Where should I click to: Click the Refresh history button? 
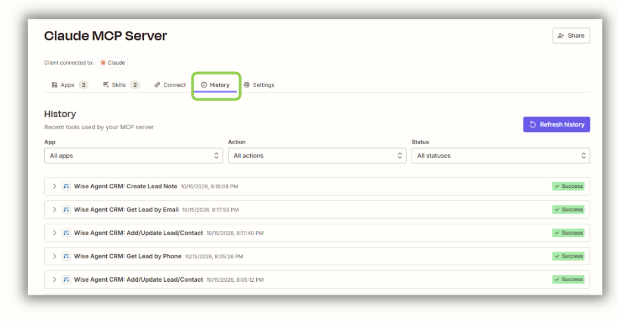557,124
